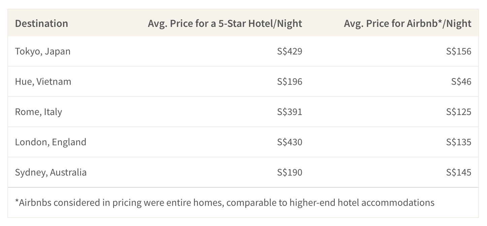
Task: Click the S$46 Airbnb price for Hue
Action: click(x=461, y=82)
